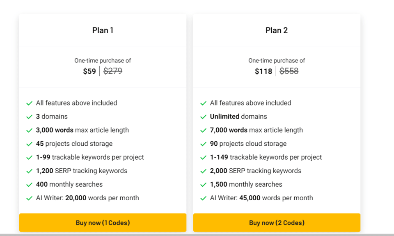Click the checkmark beside Unlimited domains
This screenshot has height=236, width=394.
203,117
